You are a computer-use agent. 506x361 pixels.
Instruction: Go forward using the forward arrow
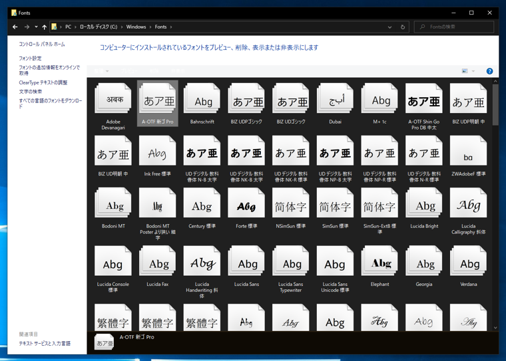pos(27,27)
